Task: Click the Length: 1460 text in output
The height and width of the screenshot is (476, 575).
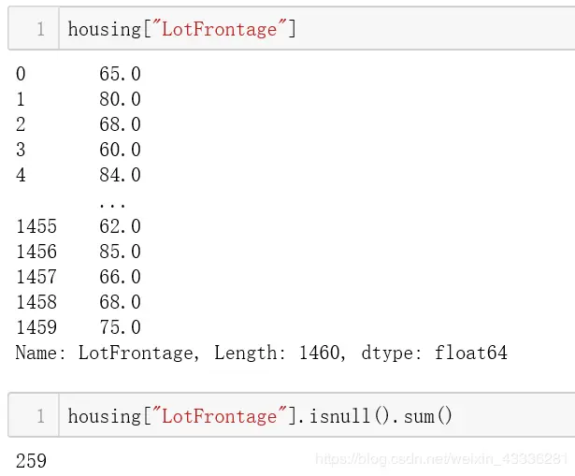Action: [280, 353]
